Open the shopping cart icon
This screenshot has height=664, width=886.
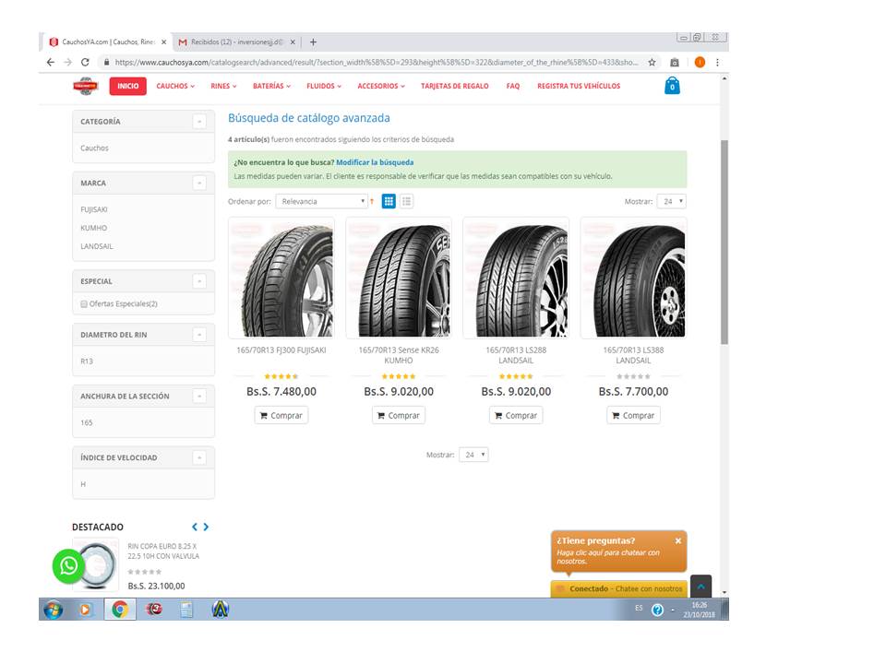click(672, 86)
